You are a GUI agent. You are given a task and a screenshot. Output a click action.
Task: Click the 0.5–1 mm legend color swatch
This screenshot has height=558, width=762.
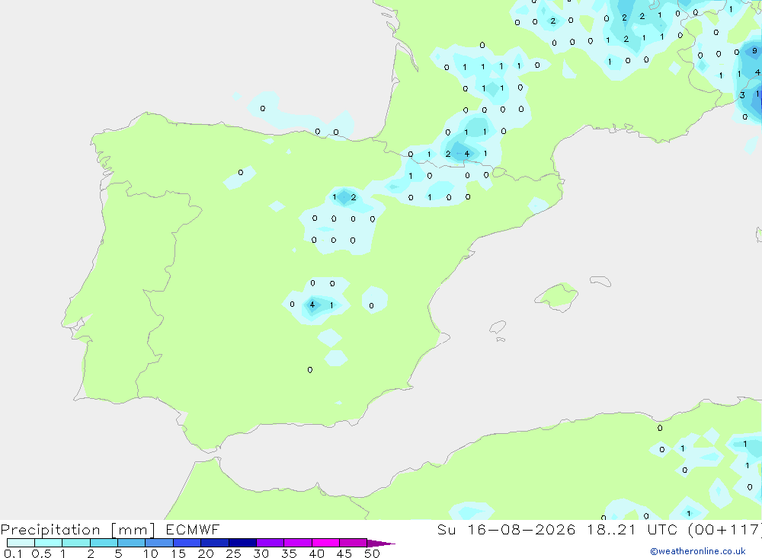[49, 543]
